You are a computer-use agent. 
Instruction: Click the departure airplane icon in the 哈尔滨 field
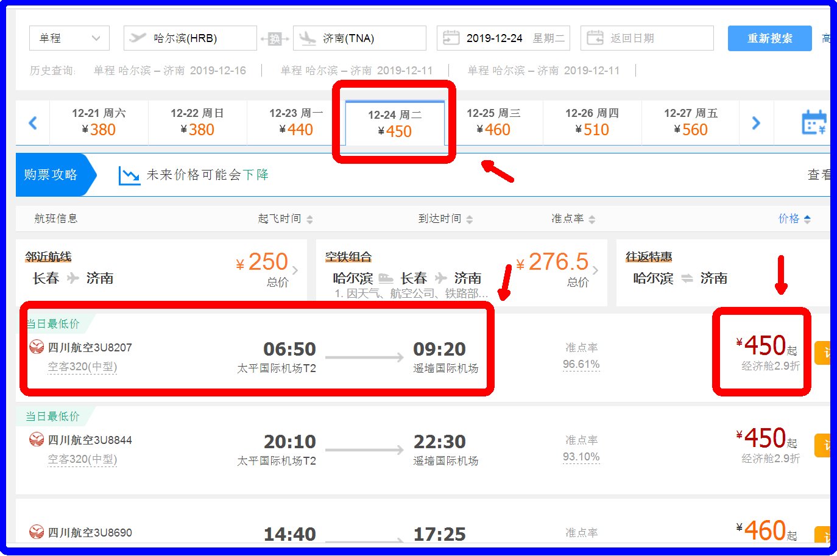click(137, 38)
